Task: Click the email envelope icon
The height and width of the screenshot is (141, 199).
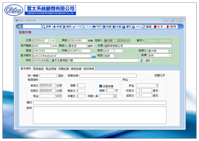Action: [94, 56]
